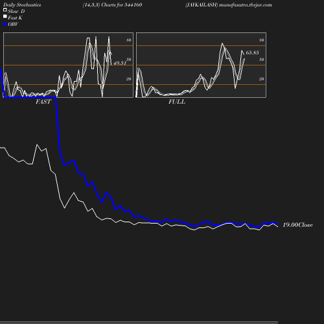Screen dimensions: 324x324
Task: Click the 20 axis label in FAST chart
Action: click(129, 79)
